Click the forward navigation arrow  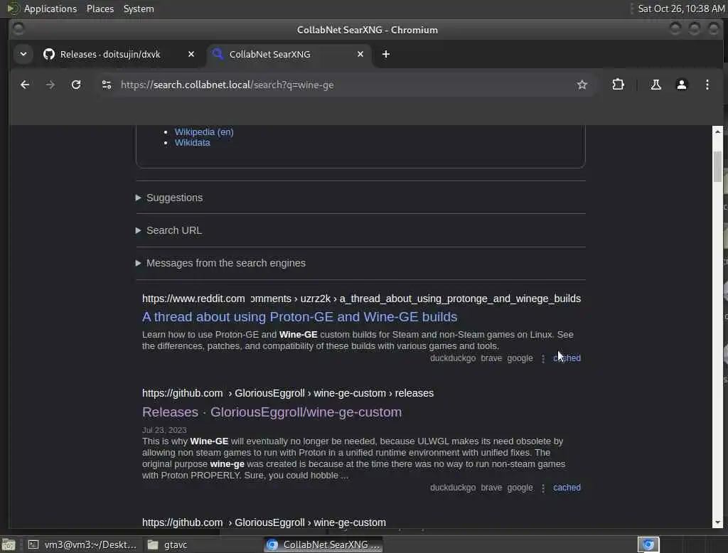(x=50, y=85)
